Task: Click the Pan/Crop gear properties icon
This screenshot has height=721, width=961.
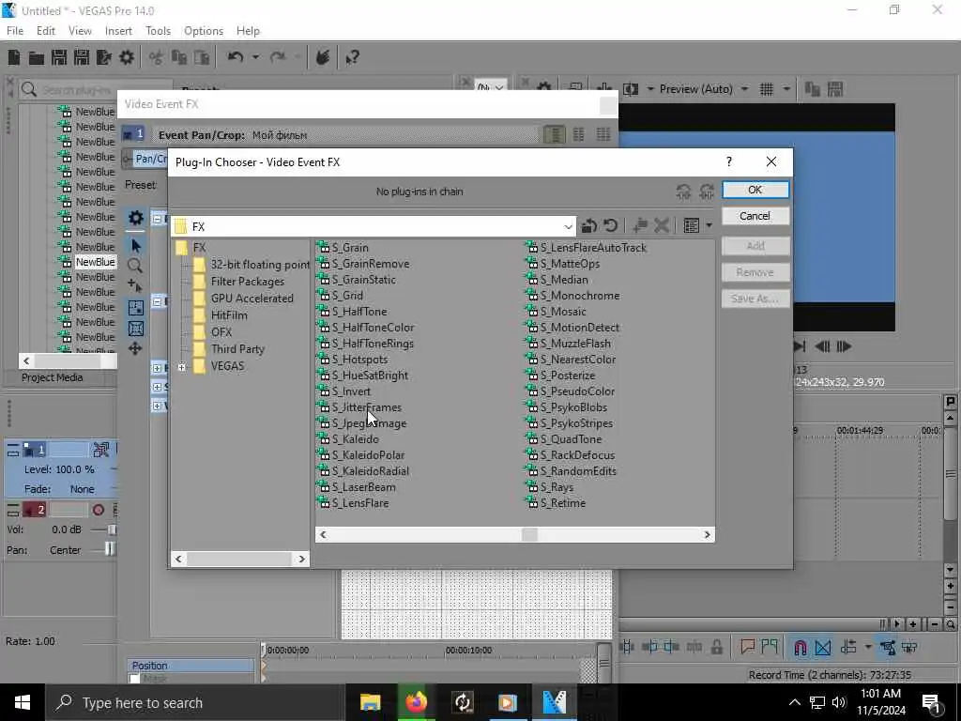Action: (135, 218)
